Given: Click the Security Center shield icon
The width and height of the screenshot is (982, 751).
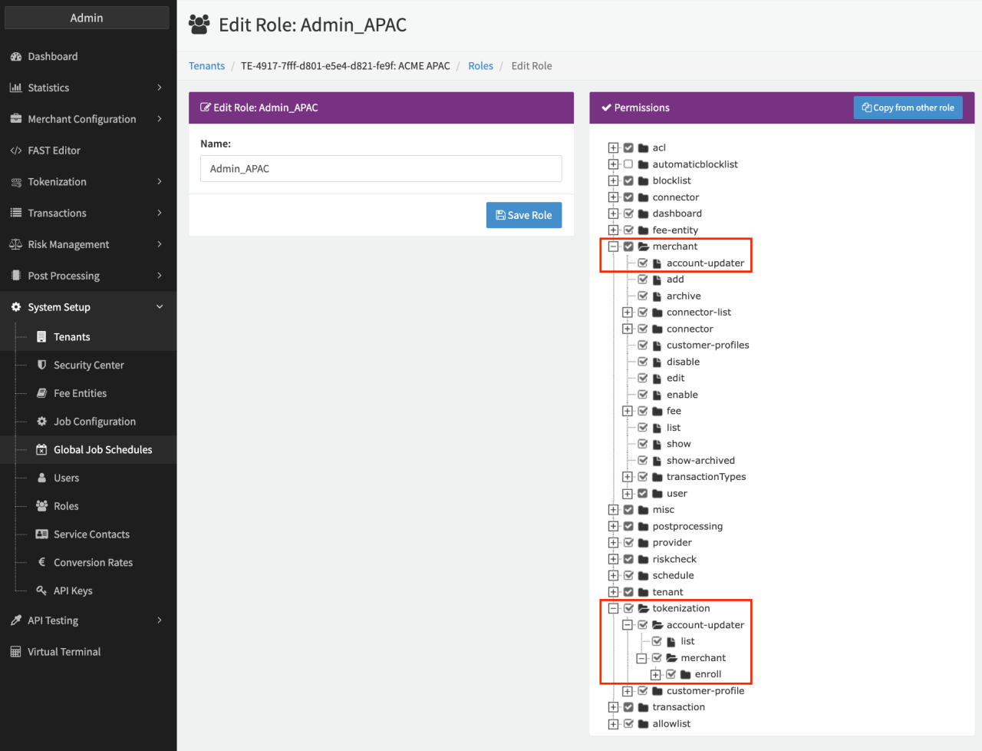Looking at the screenshot, I should point(41,366).
